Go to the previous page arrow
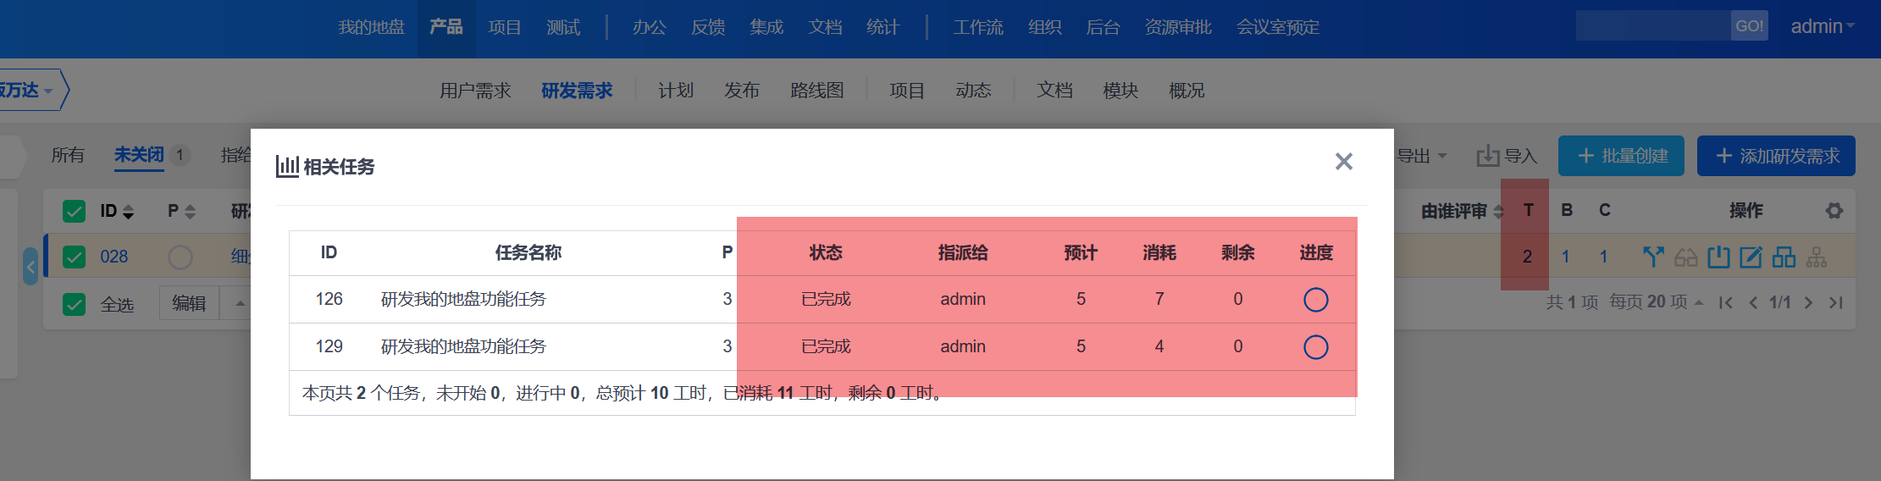Image resolution: width=1881 pixels, height=481 pixels. [1752, 302]
